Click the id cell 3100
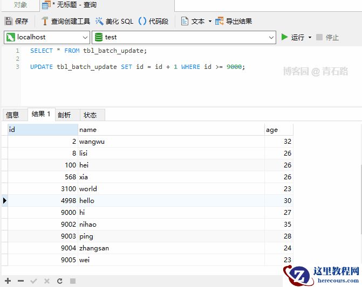Viewport: 362px width, 287px height. tap(43, 188)
